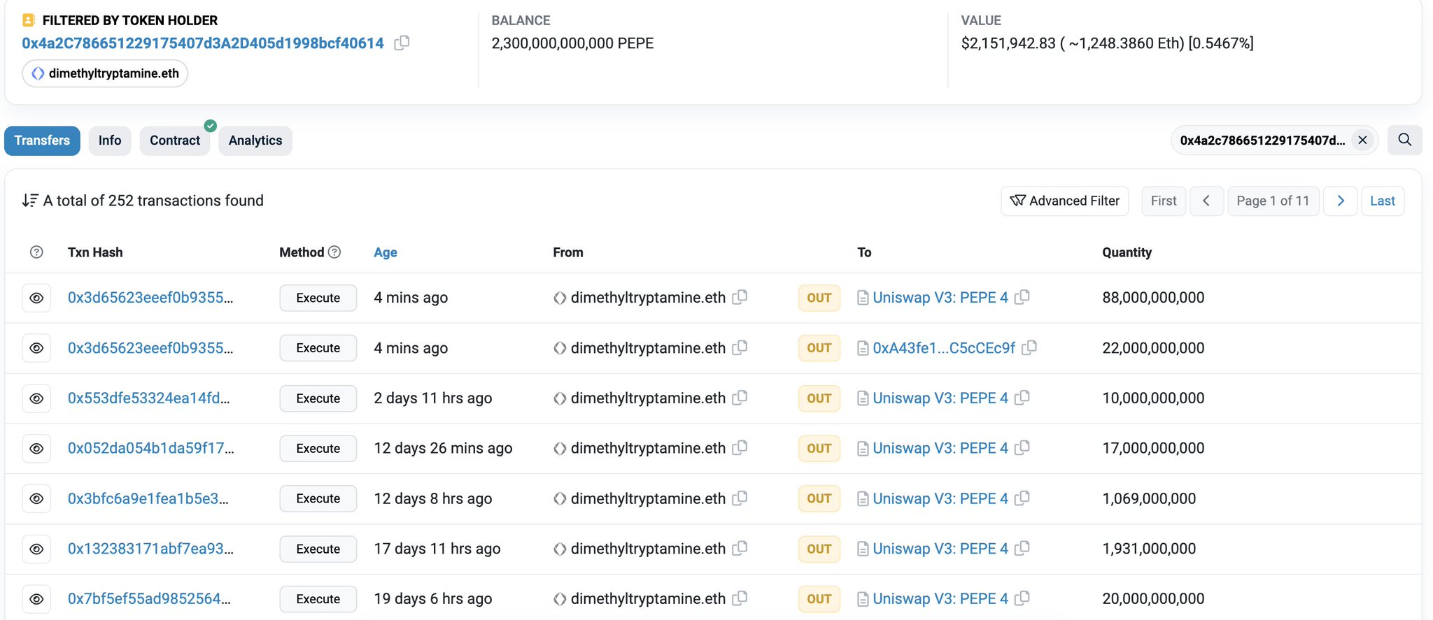The height and width of the screenshot is (620, 1433).
Task: Click the help icon in table header
Action: pos(36,252)
